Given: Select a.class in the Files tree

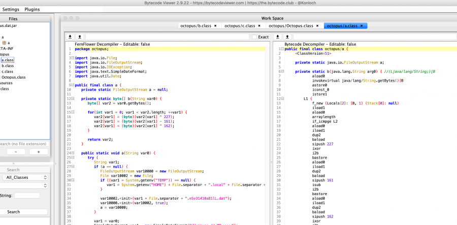Looking at the screenshot, I should tap(8, 60).
